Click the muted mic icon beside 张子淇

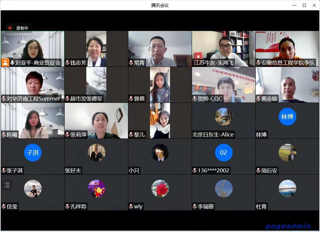(4, 170)
